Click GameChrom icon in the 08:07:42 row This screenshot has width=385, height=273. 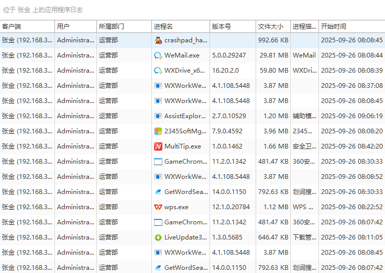coord(158,222)
